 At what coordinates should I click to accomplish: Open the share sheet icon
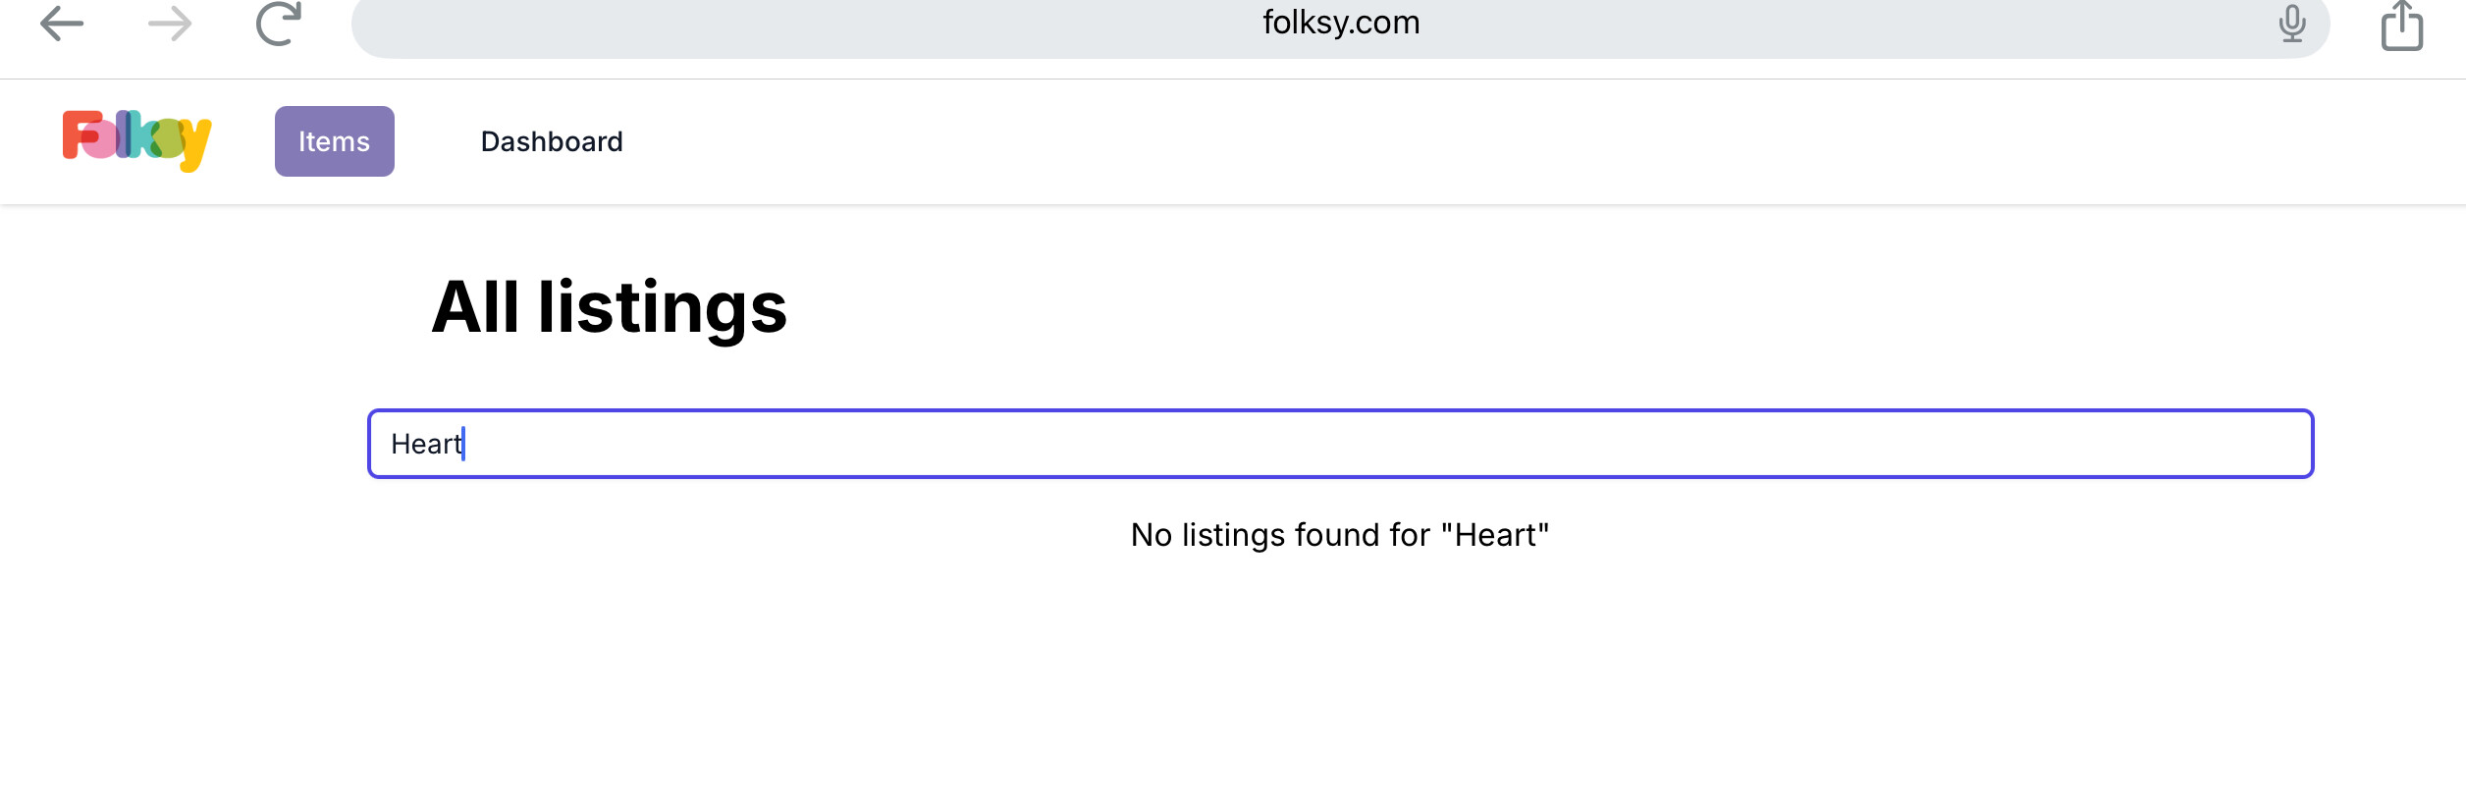[x=2402, y=25]
